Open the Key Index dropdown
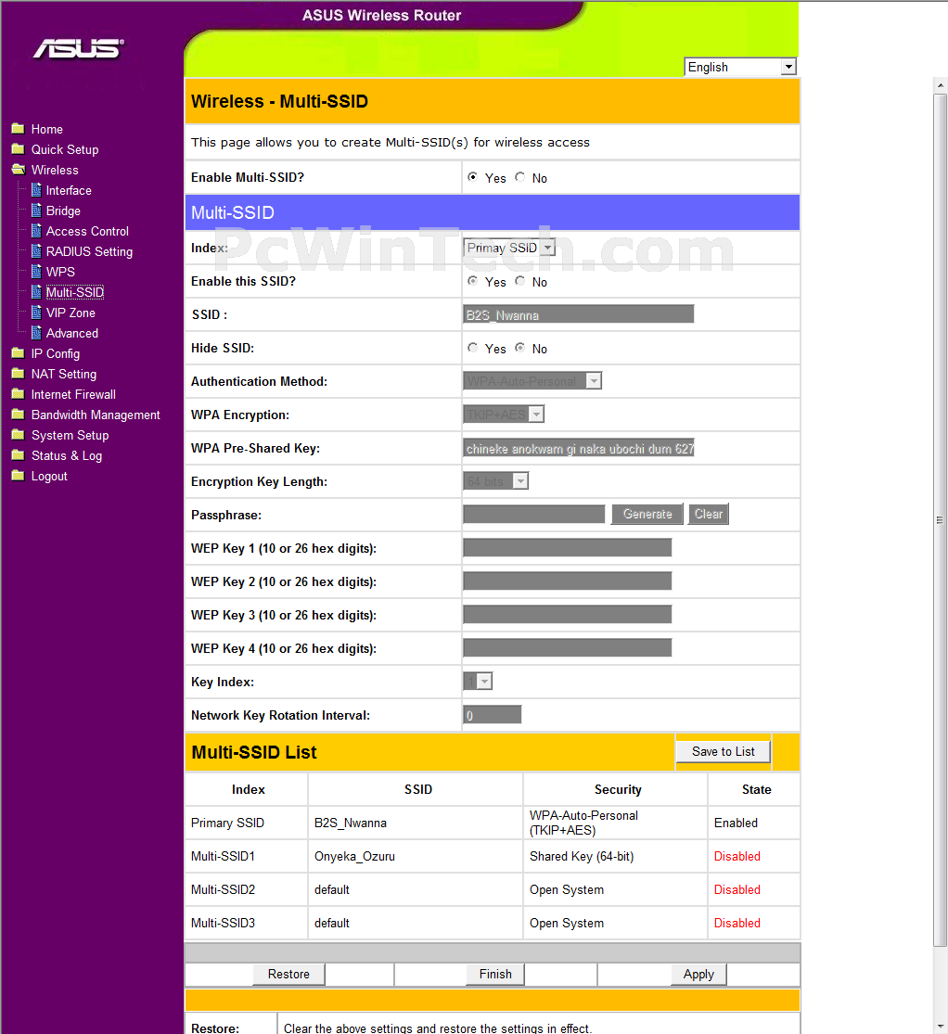Image resolution: width=948 pixels, height=1034 pixels. click(x=478, y=681)
